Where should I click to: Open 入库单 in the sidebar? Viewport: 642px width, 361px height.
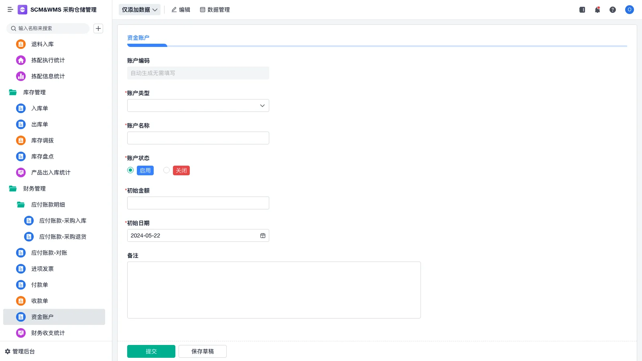54,108
